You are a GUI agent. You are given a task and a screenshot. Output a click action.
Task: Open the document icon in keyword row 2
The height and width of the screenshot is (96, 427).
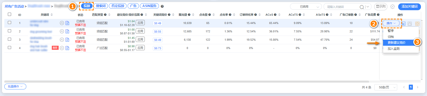coord(67,31)
